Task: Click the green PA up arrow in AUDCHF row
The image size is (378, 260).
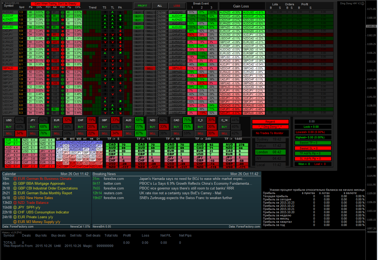Action: tap(120, 16)
